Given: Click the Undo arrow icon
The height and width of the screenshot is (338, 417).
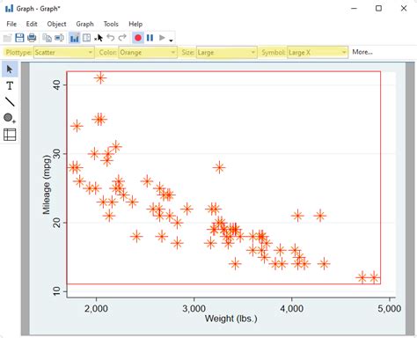Looking at the screenshot, I should (x=111, y=38).
